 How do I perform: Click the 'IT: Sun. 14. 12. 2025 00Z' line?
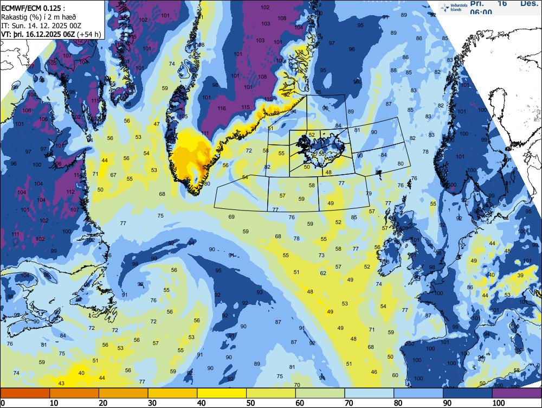click(41, 25)
